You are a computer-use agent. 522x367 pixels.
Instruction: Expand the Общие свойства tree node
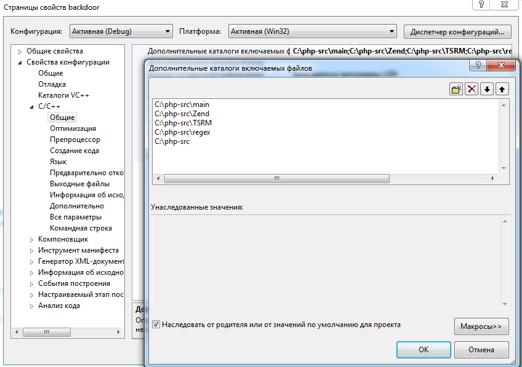pos(20,52)
